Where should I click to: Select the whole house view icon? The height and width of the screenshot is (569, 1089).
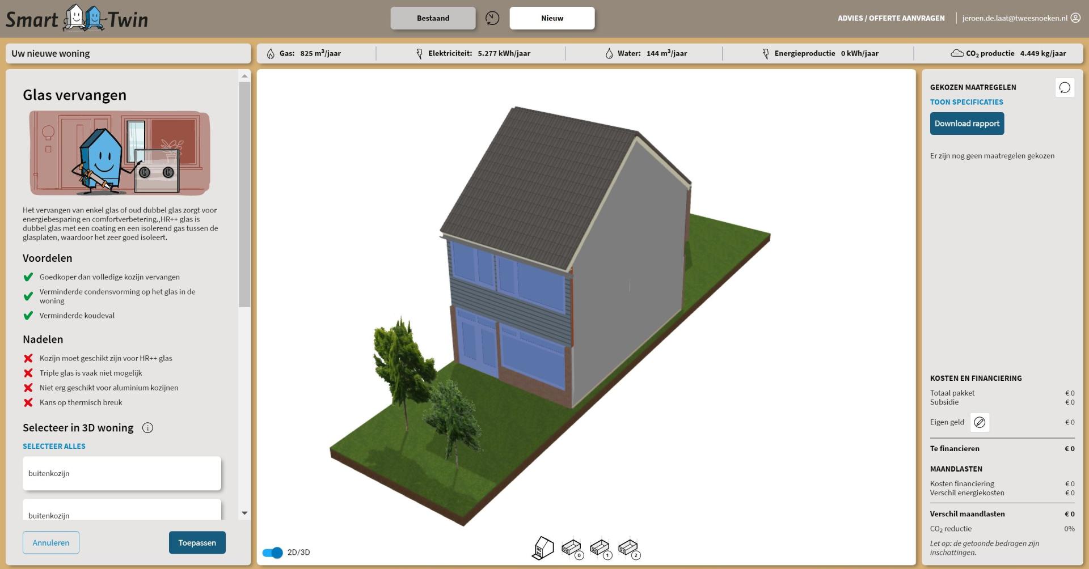(543, 548)
